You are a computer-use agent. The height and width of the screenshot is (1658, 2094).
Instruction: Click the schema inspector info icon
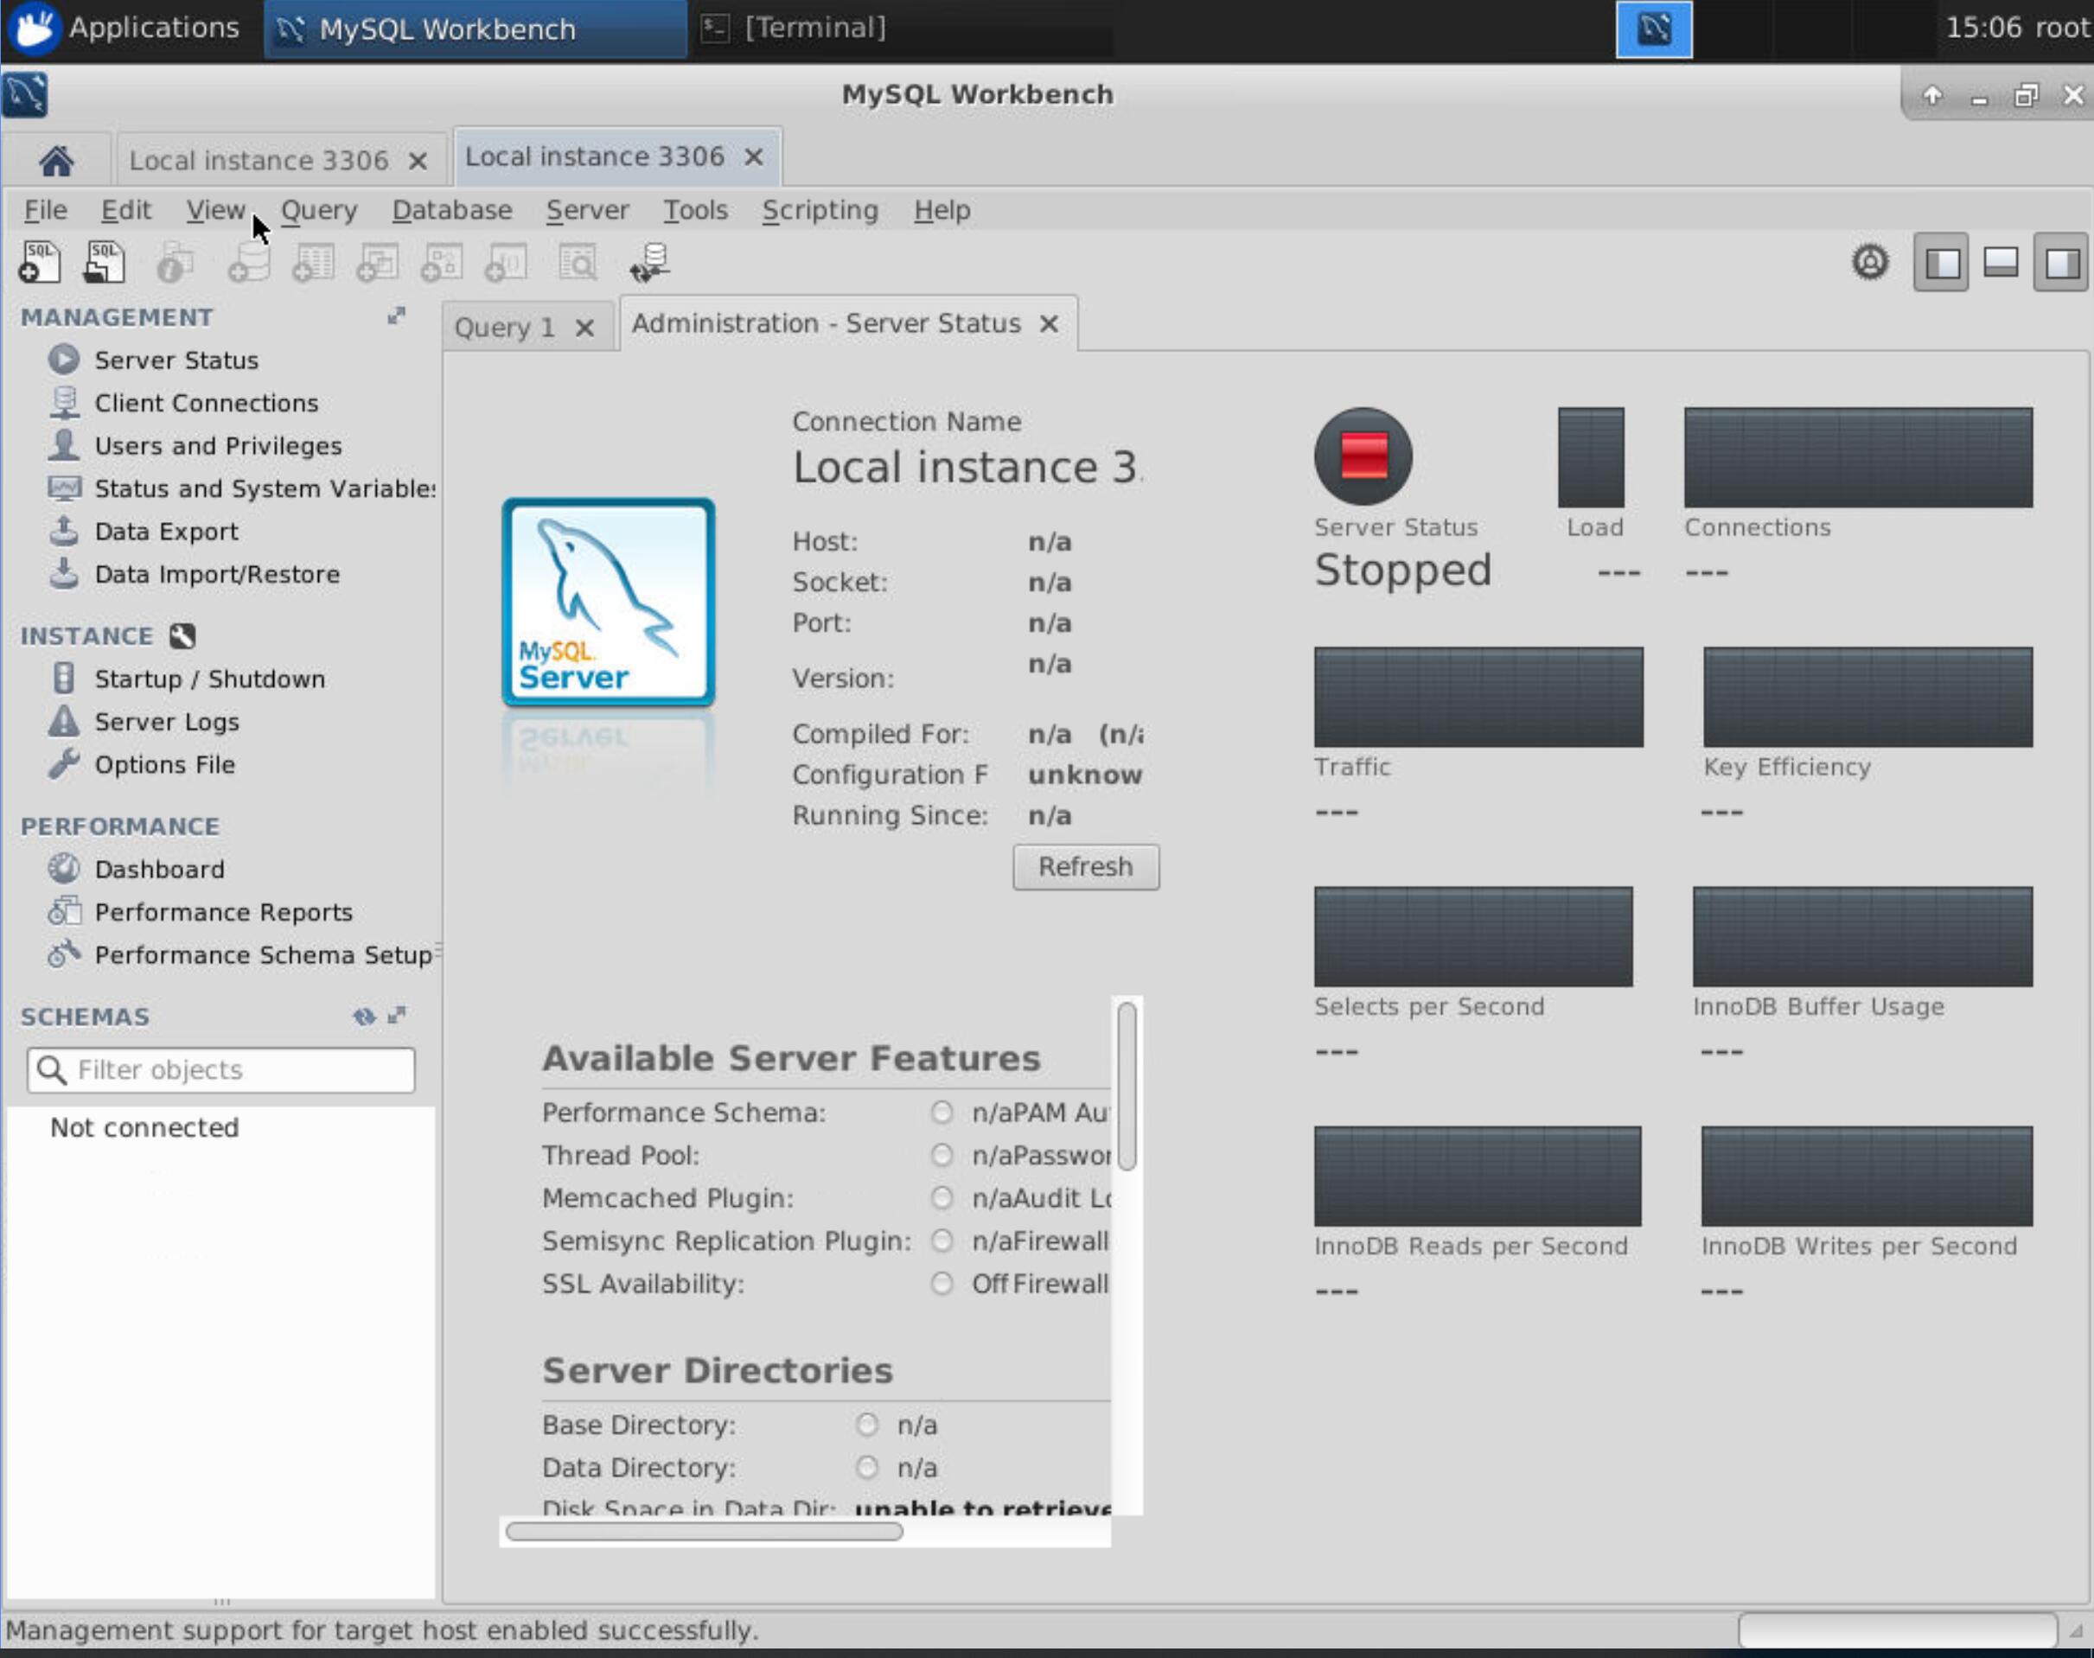(x=176, y=262)
